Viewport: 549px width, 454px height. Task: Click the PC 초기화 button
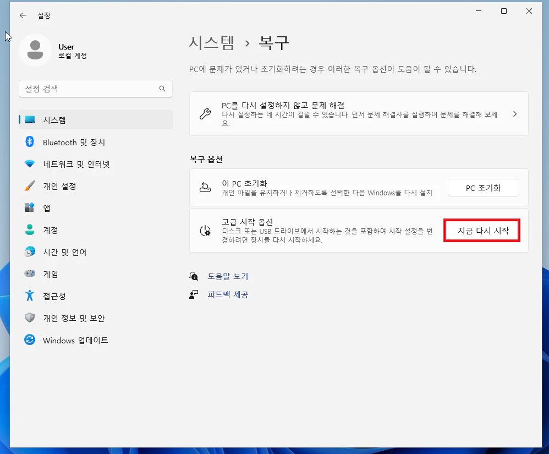[x=483, y=188]
